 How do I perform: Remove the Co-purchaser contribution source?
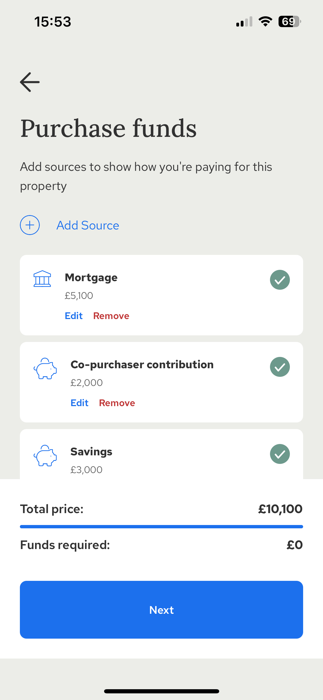click(117, 403)
